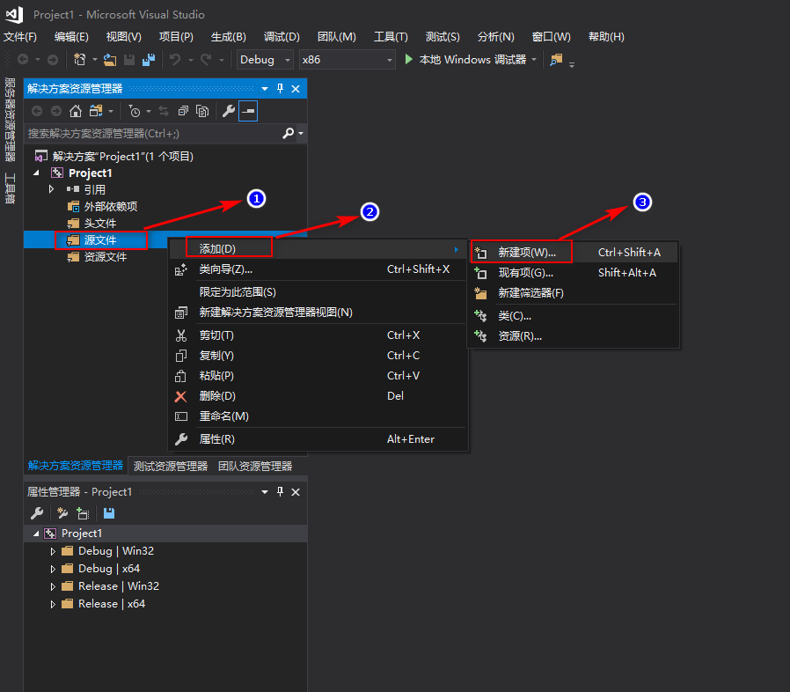The width and height of the screenshot is (790, 692).
Task: Click Add New Property Sheet wand icon
Action: pos(62,513)
